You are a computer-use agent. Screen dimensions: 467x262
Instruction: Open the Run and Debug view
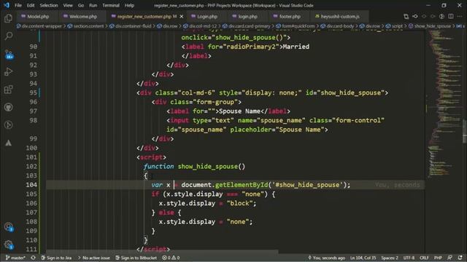[8, 72]
